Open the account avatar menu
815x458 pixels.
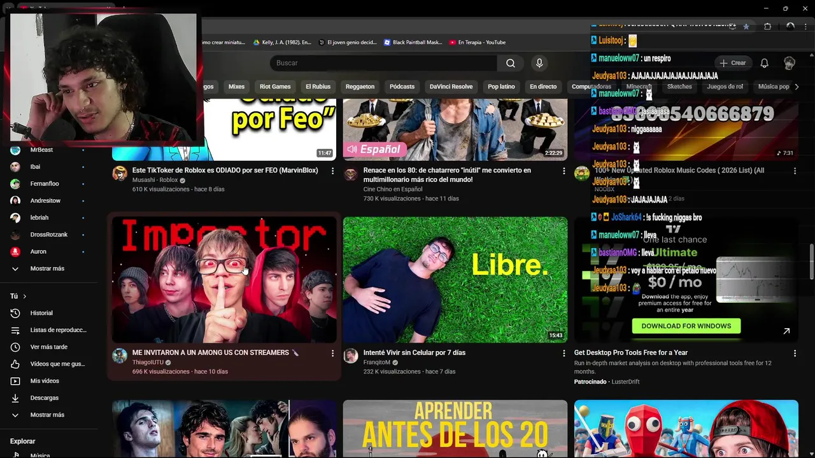pos(790,63)
